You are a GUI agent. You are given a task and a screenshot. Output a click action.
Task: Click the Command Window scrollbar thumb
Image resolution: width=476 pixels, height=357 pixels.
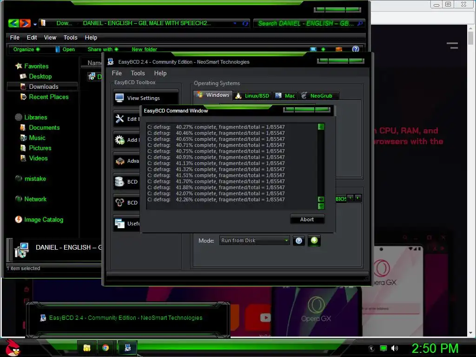[x=321, y=199]
